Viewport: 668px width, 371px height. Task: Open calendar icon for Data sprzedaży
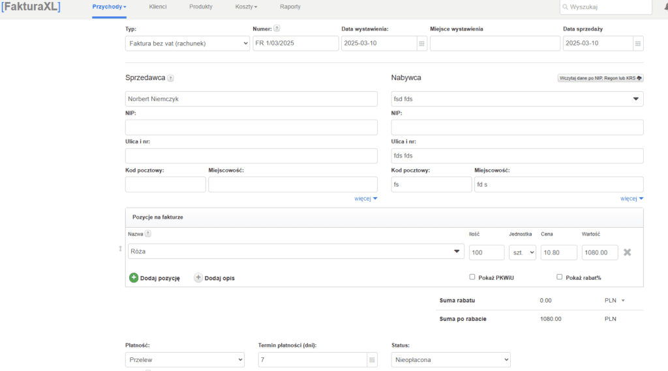[x=638, y=44]
